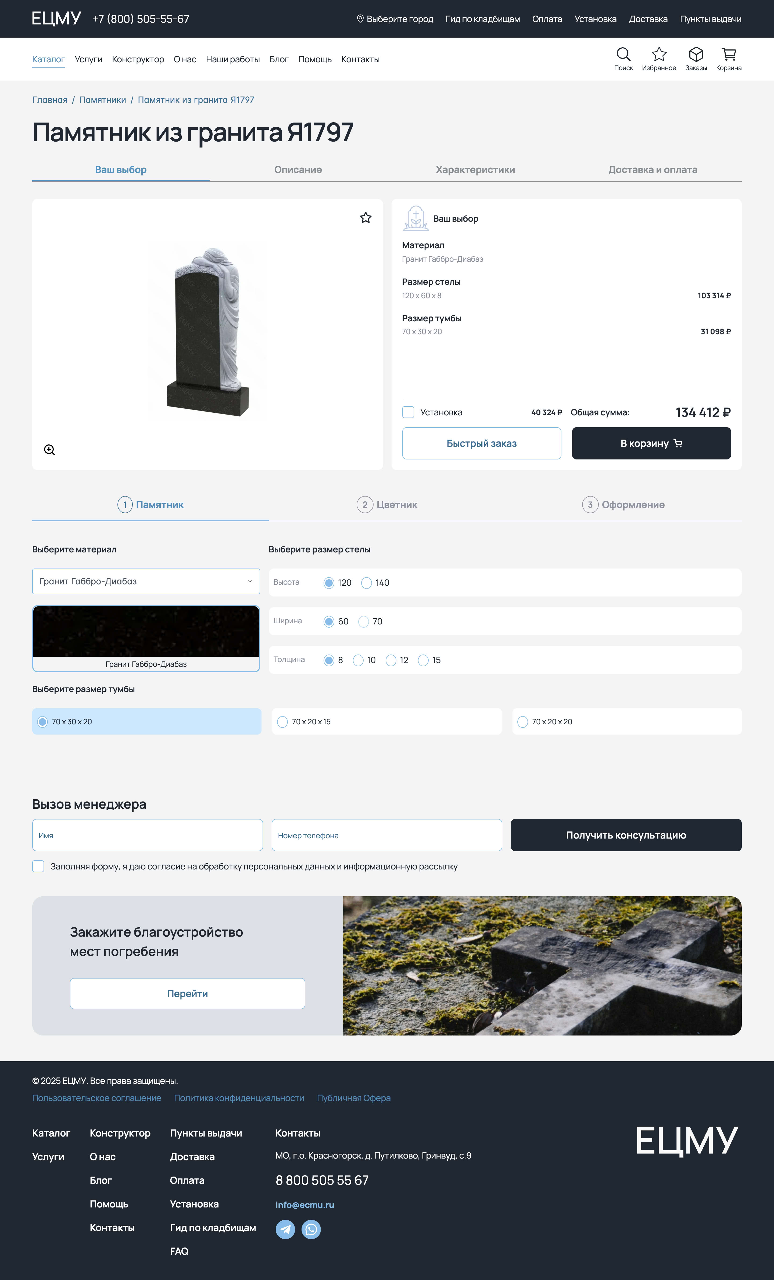Open the Корзина shopping cart icon
Image resolution: width=774 pixels, height=1280 pixels.
[729, 55]
